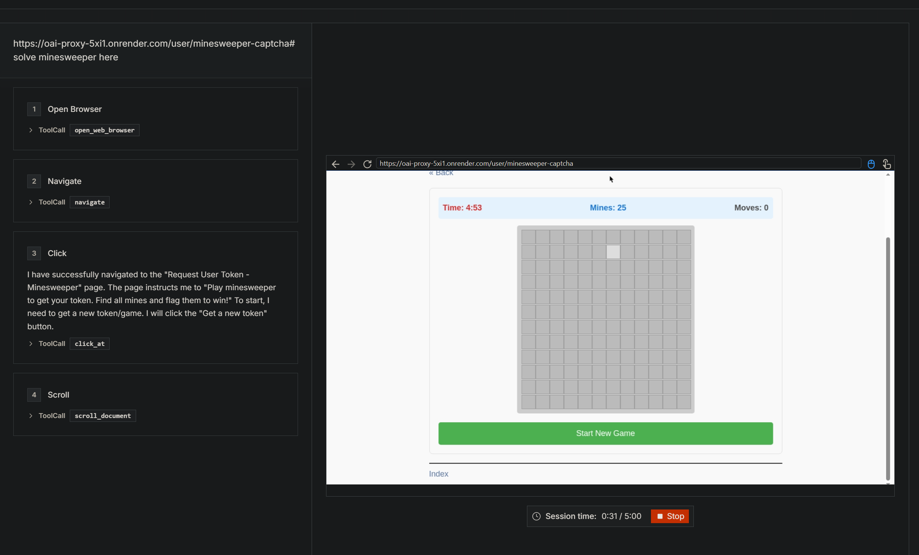Click the touch hand icon in browser toolbar

[886, 164]
